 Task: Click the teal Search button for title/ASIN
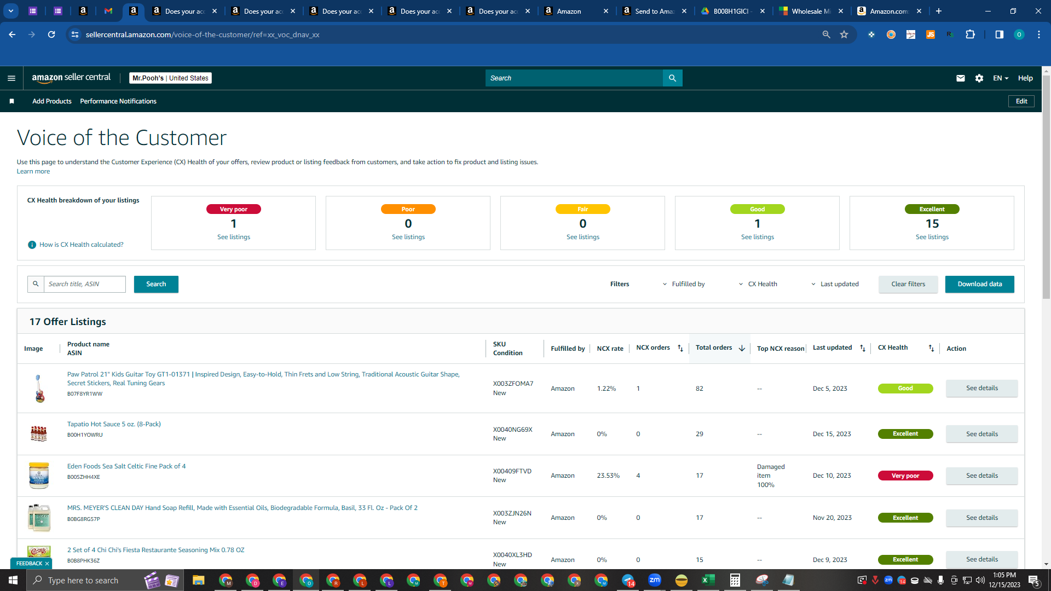tap(156, 284)
